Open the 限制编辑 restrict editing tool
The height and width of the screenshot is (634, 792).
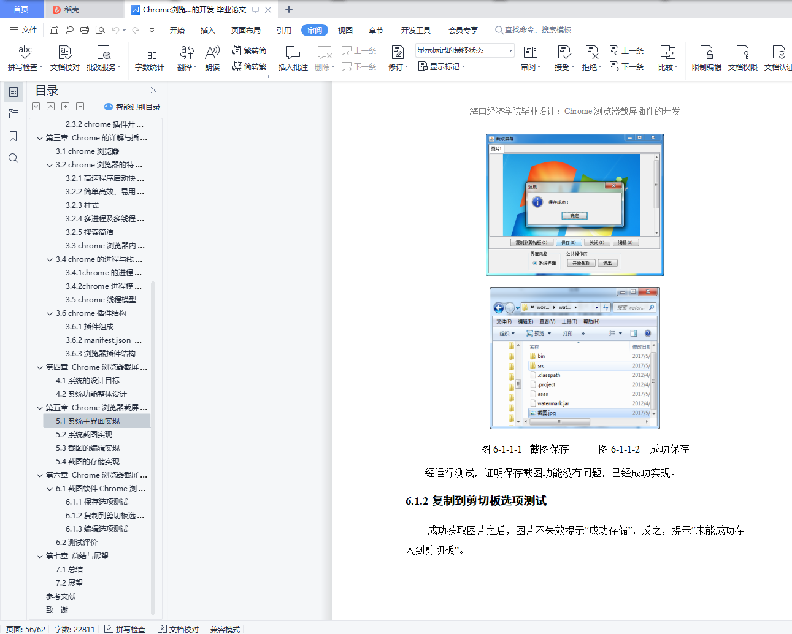(x=707, y=58)
